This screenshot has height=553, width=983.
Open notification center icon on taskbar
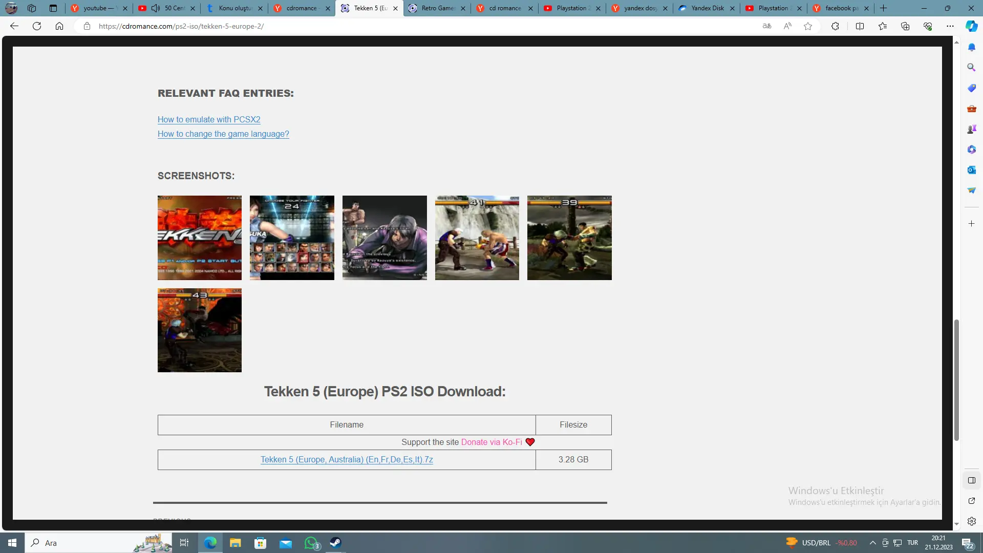[x=967, y=543]
